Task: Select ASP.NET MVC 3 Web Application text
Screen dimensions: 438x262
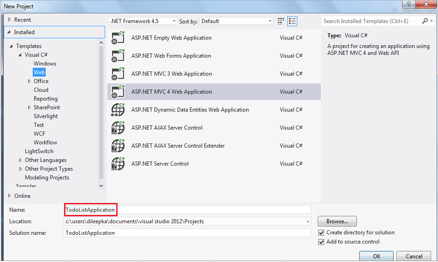Action: [172, 74]
